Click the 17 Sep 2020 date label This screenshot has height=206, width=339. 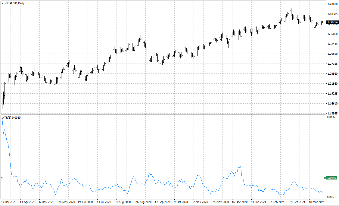(x=163, y=202)
